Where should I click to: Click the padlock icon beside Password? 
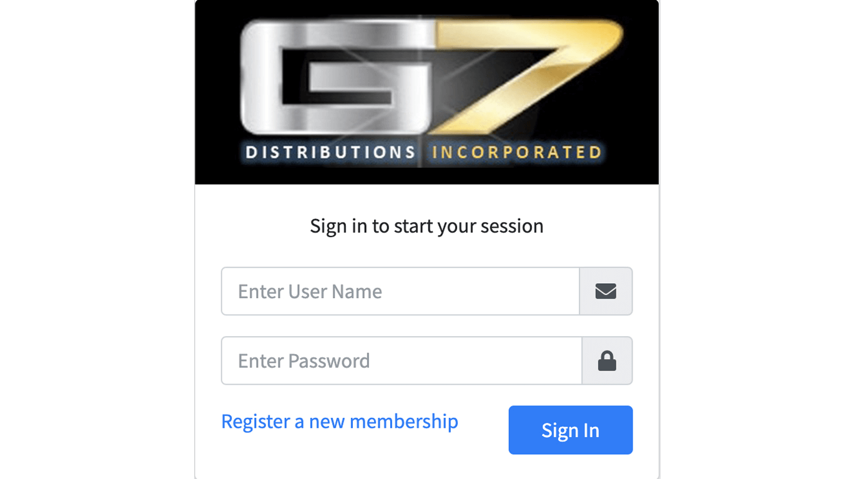click(x=607, y=361)
